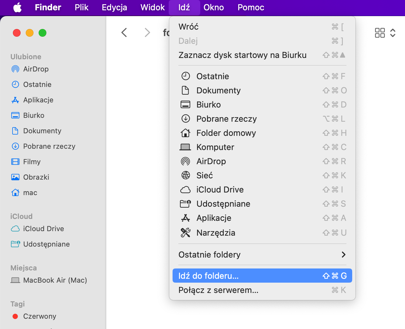Click the red tag dot for Czerwony
The image size is (405, 329).
(15, 316)
